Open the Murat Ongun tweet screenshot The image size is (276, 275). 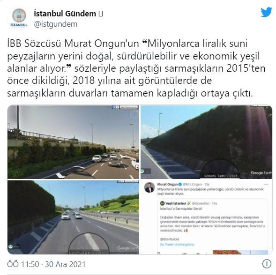[x=206, y=217]
